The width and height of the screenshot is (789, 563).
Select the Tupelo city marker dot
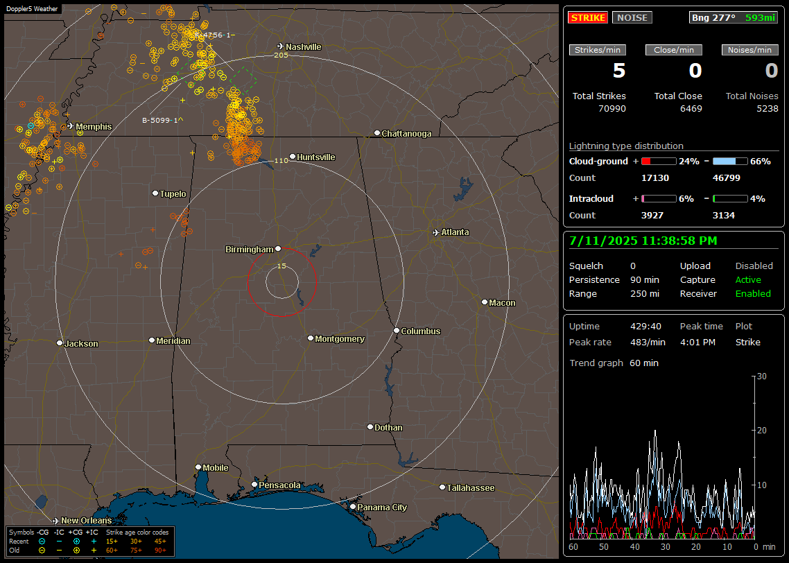pyautogui.click(x=155, y=193)
